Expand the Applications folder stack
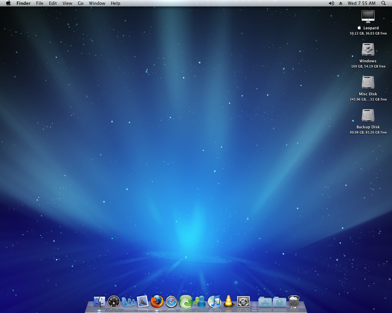The height and width of the screenshot is (313, 392). 265,302
